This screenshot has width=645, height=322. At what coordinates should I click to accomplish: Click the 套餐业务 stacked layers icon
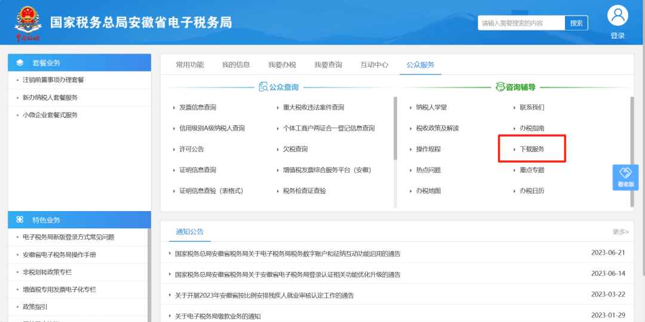click(x=20, y=63)
